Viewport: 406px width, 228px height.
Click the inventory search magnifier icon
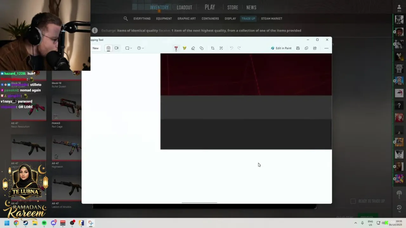coord(126,19)
